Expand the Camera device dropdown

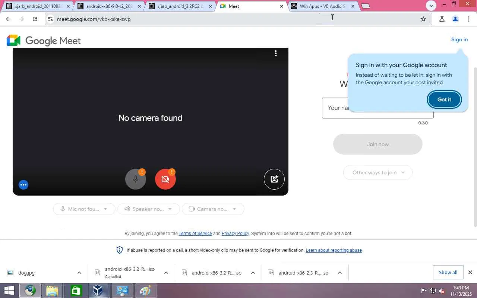pyautogui.click(x=213, y=209)
